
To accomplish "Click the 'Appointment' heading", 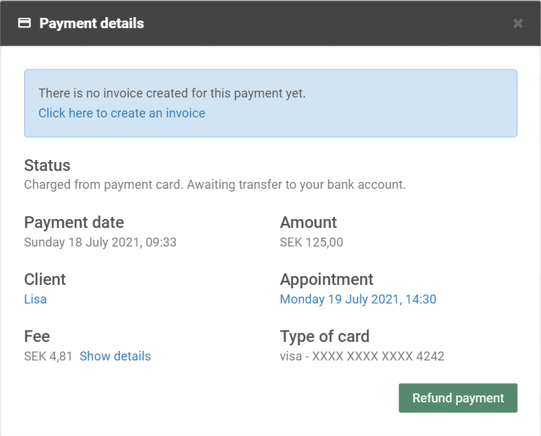I will click(x=327, y=279).
